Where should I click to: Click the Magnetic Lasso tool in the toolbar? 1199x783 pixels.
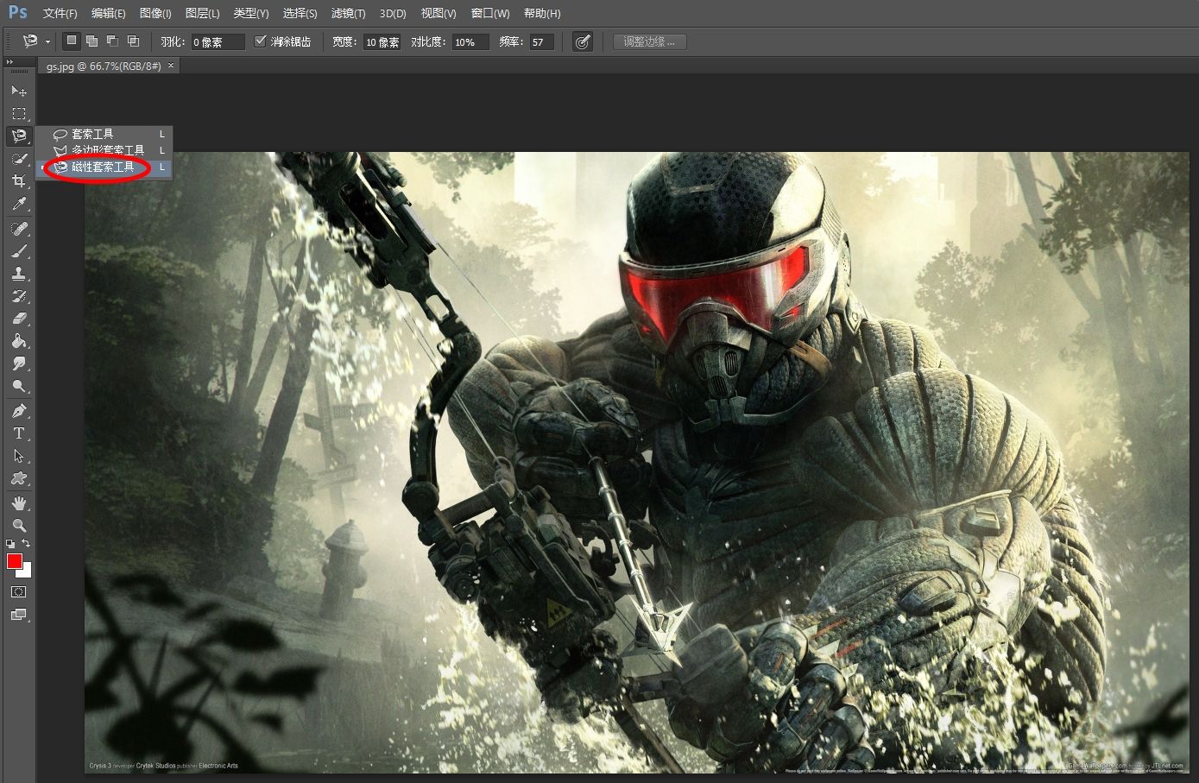(x=18, y=136)
